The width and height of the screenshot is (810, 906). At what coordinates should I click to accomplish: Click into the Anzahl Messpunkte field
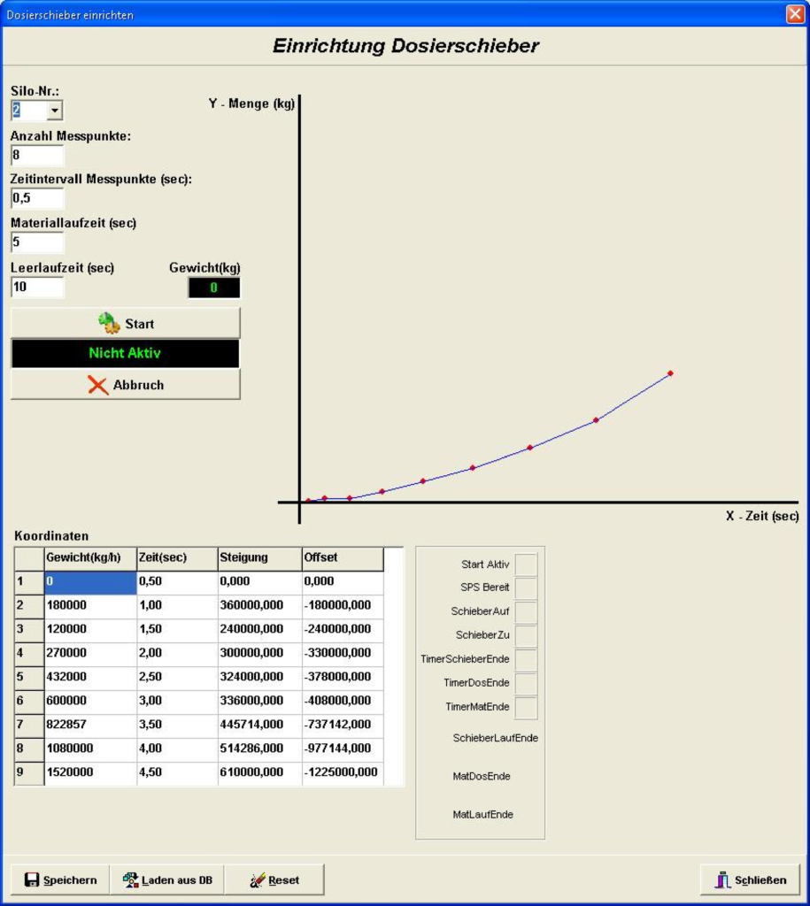click(37, 156)
